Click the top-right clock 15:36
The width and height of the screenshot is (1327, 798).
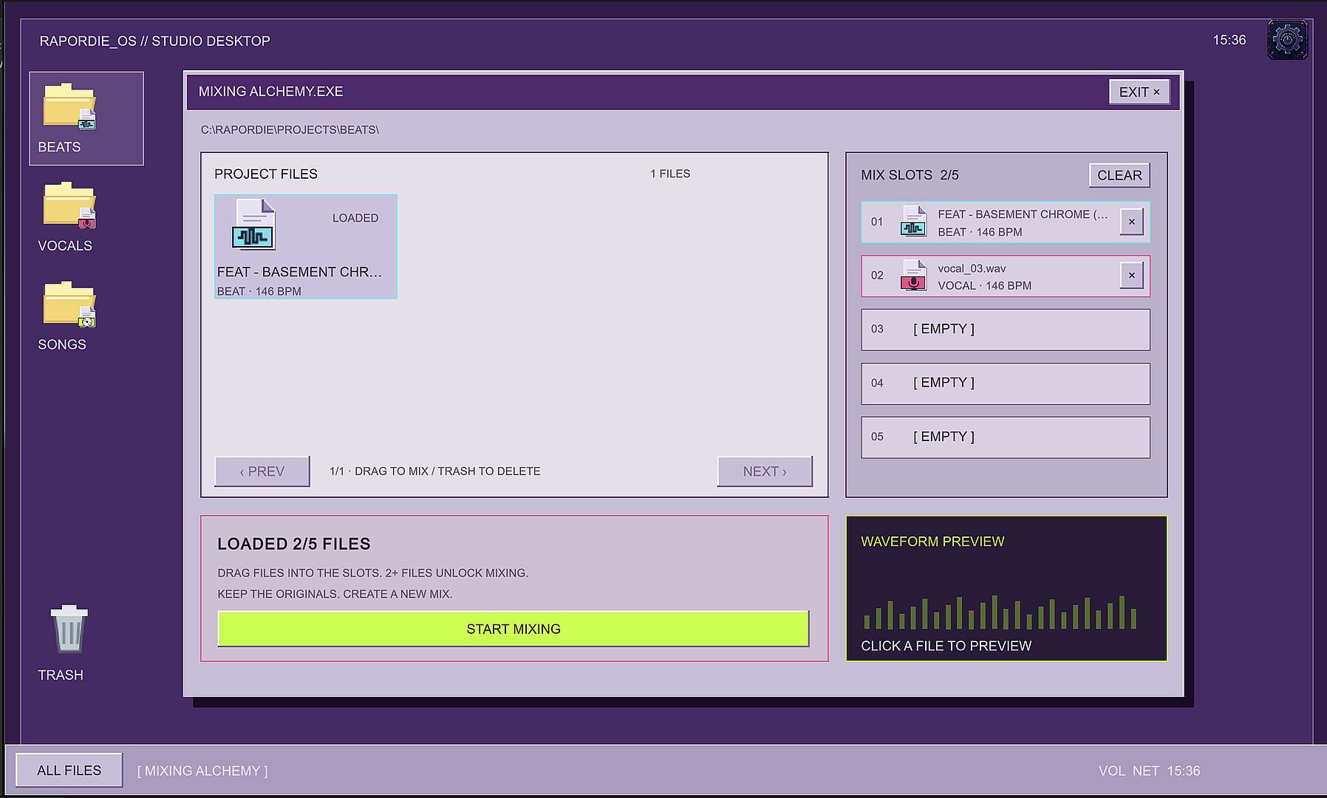pyautogui.click(x=1229, y=40)
